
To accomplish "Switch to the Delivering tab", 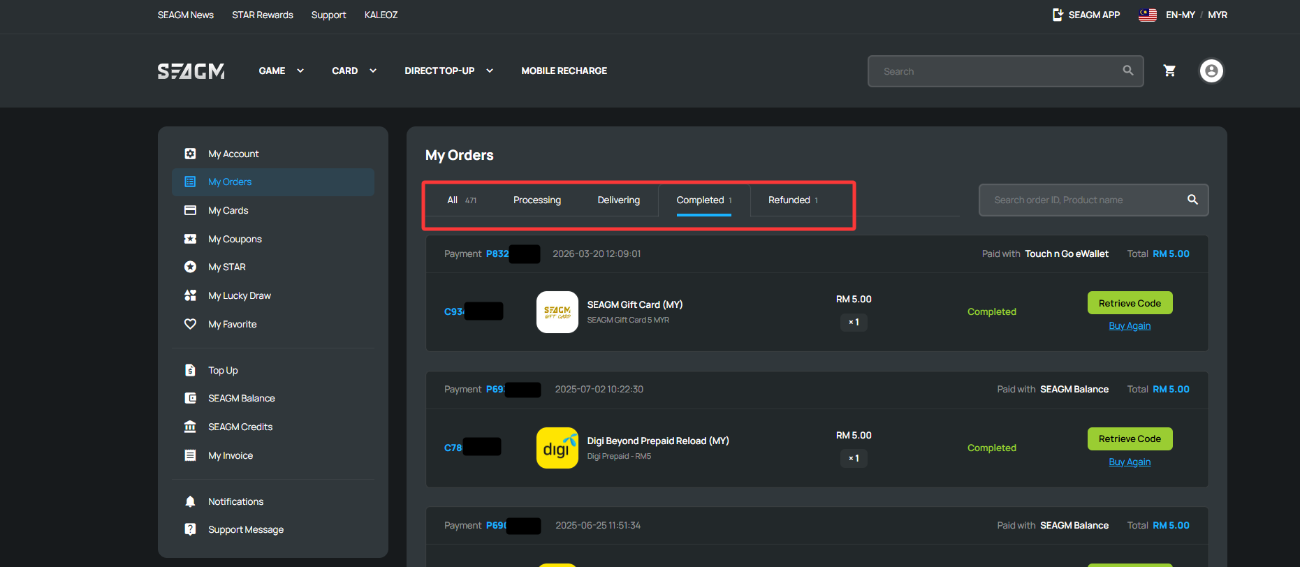I will 618,200.
